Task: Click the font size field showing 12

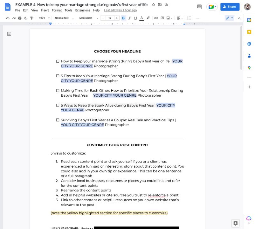Action: click(110, 18)
